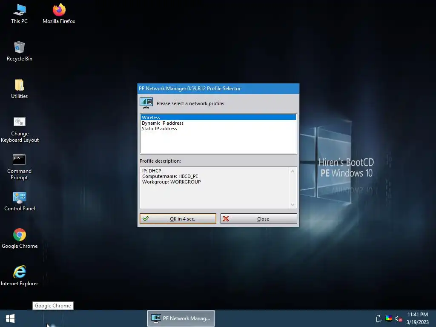Click the IP: DHCP description line
This screenshot has height=327, width=436.
pyautogui.click(x=152, y=171)
